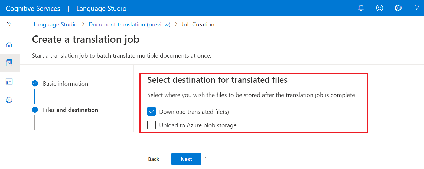Open settings from the top bar gear icon
Screen dimensions: 424x169
[398, 8]
